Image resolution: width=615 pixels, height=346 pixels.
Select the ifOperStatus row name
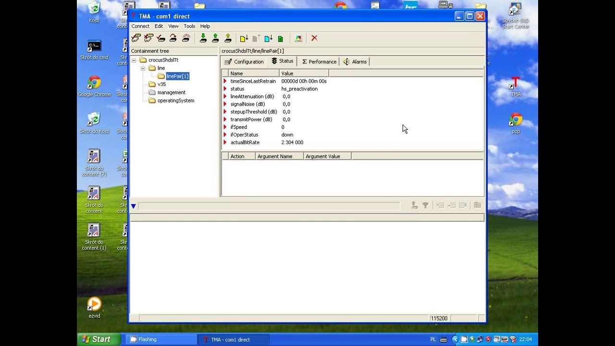244,135
